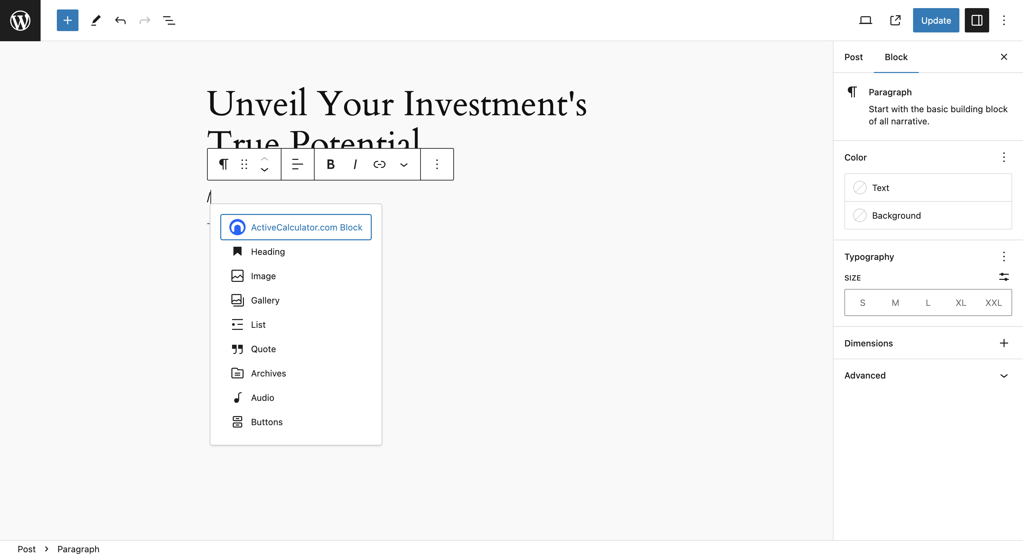Toggle italic formatting in block toolbar
This screenshot has height=557, width=1023.
[x=355, y=164]
